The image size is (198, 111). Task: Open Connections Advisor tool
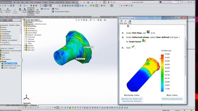(x=7, y=10)
